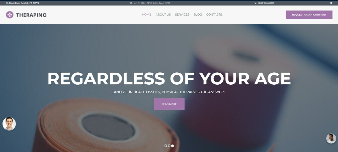338x152 pixels.
Task: Open the chat avatar with glasses on left
Action: (9, 124)
